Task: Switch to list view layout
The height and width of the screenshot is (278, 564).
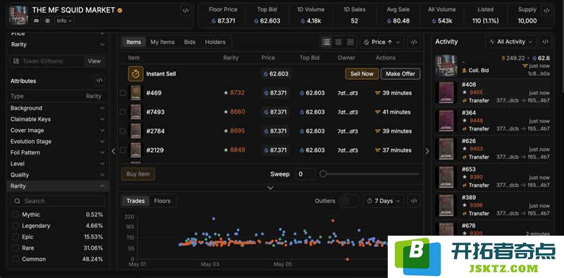Action: point(326,42)
